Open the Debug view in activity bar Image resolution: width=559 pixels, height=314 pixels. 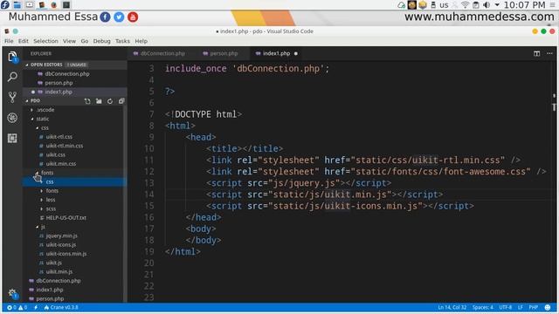12,118
